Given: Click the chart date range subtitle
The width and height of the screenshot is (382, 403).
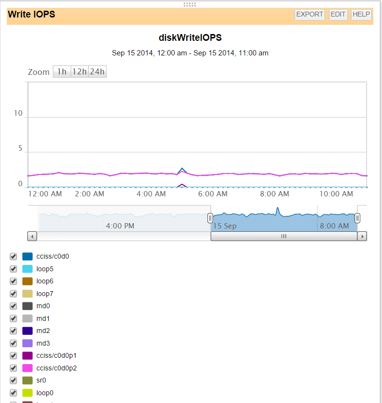Looking at the screenshot, I should [190, 53].
